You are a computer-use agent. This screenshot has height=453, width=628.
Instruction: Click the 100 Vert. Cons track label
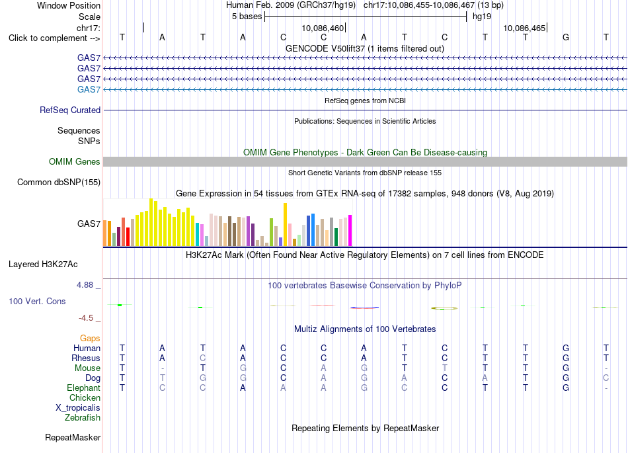pyautogui.click(x=37, y=301)
